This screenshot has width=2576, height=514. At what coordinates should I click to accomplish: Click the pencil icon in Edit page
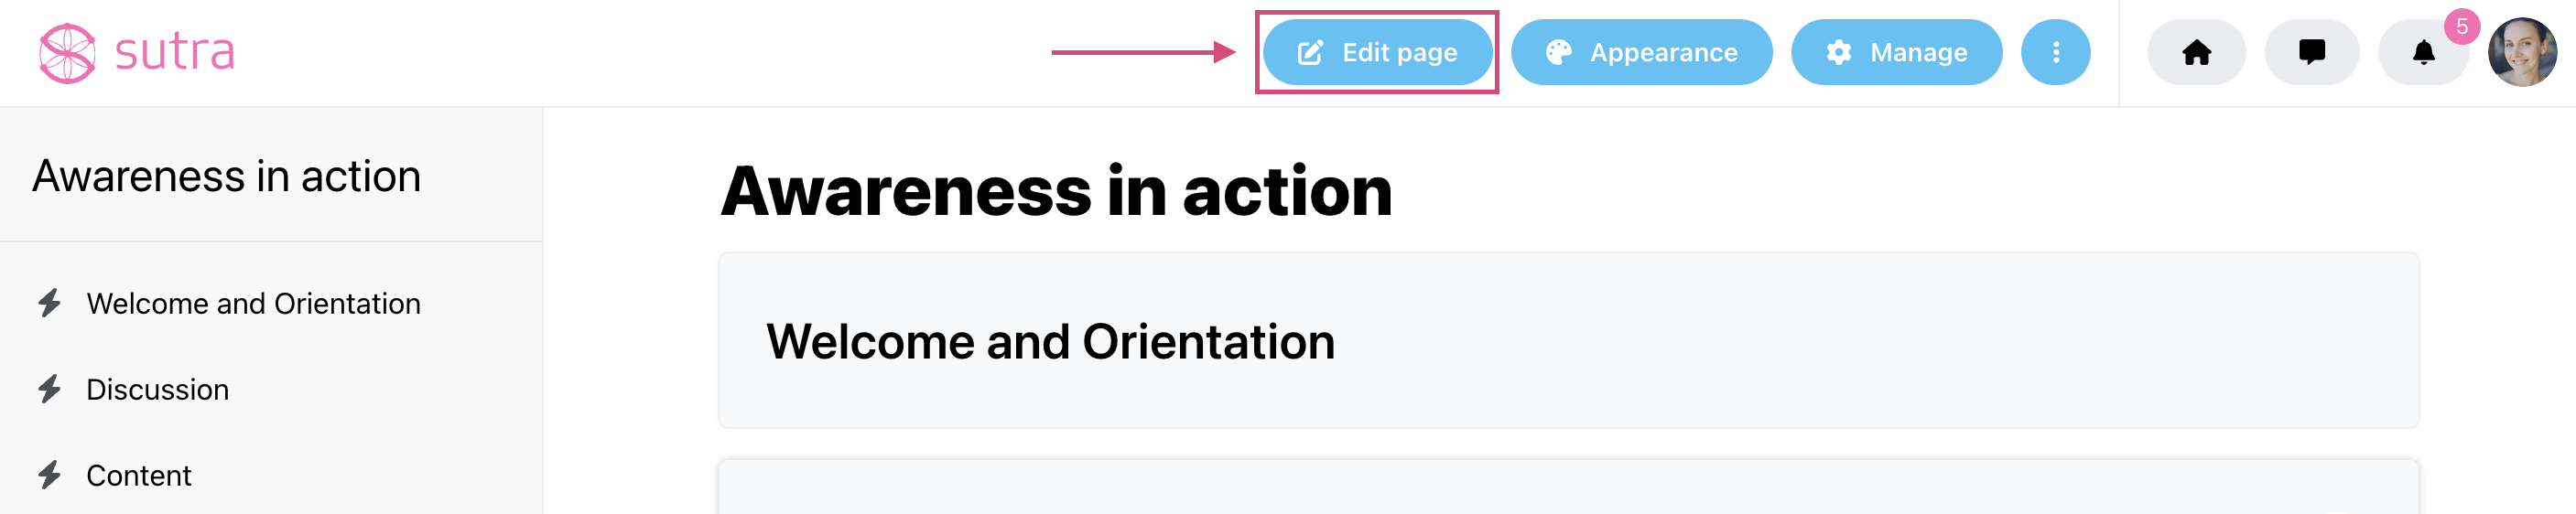[1310, 52]
